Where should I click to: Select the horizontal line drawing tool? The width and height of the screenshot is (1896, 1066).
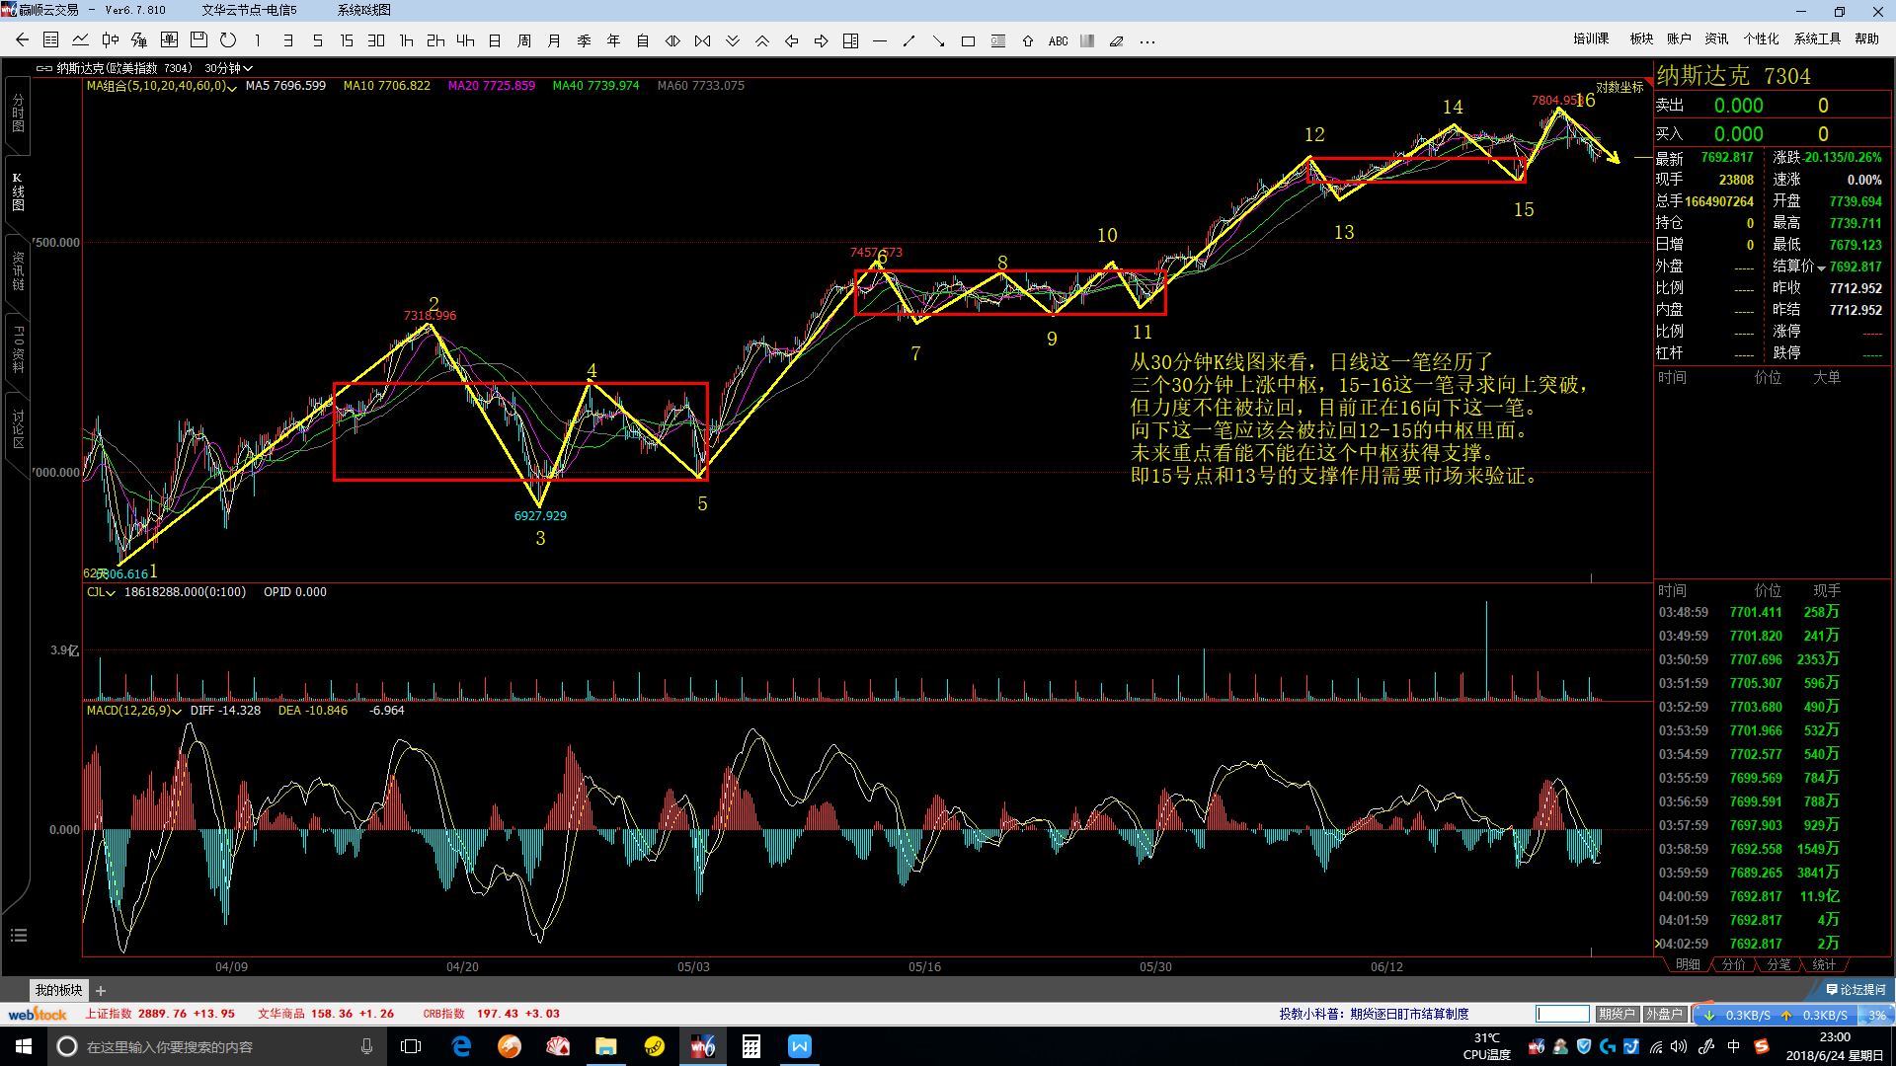(x=880, y=41)
